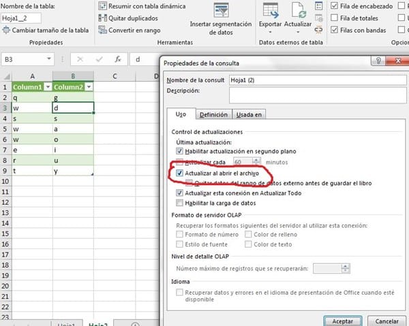Select cell B6 containing o
Image resolution: width=409 pixels, height=326 pixels.
74,140
